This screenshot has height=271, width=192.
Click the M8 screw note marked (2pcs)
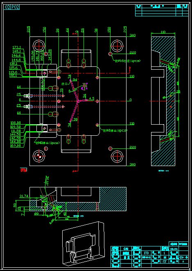[x=47, y=143]
